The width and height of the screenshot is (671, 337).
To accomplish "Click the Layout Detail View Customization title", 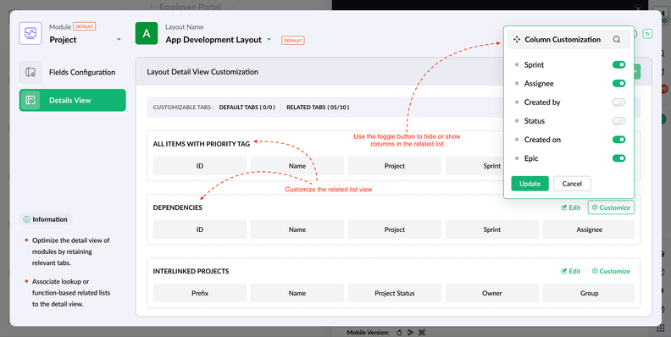I will 202,72.
